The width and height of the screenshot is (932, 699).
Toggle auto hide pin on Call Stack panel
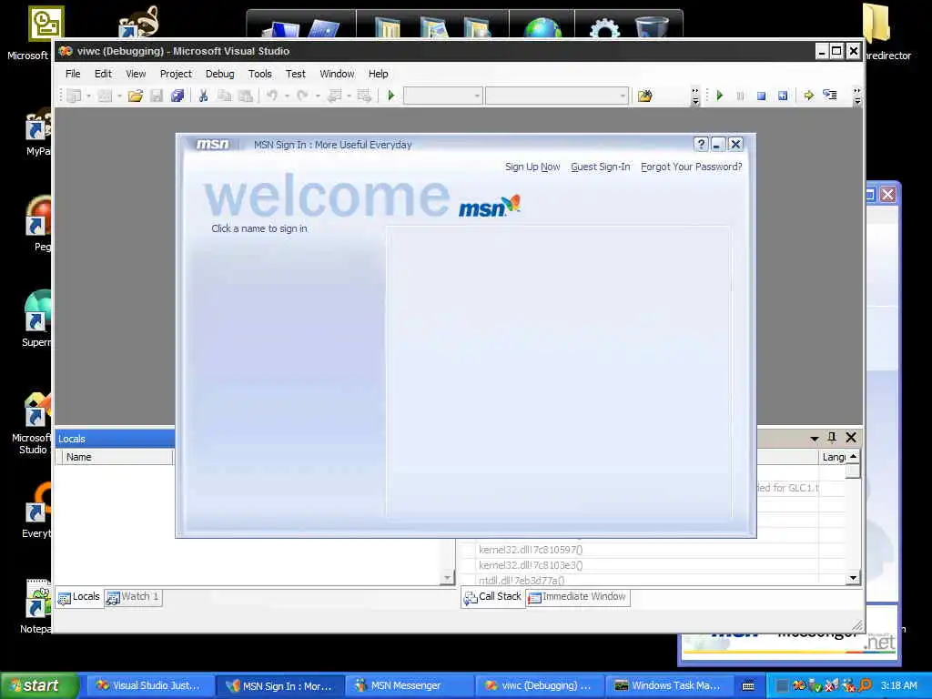tap(832, 438)
